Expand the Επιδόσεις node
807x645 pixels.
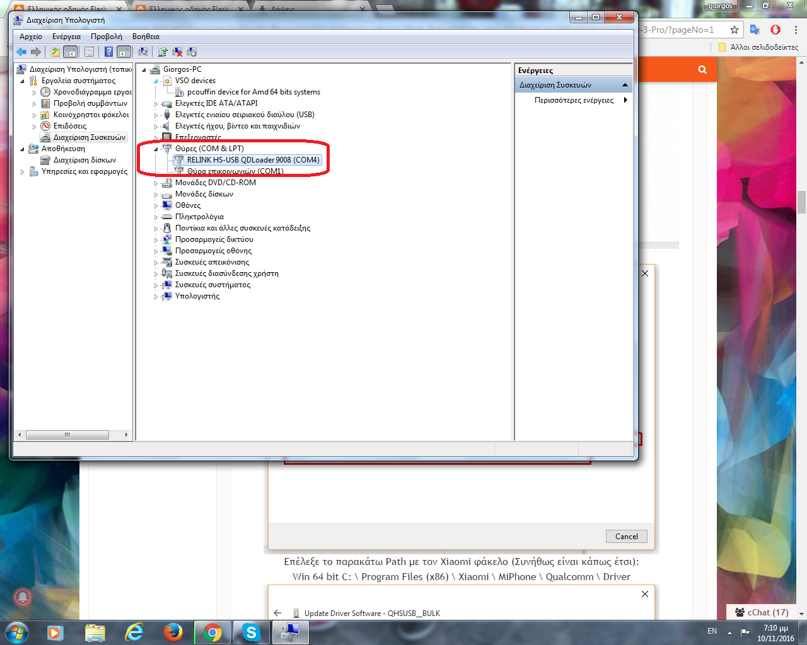click(35, 126)
